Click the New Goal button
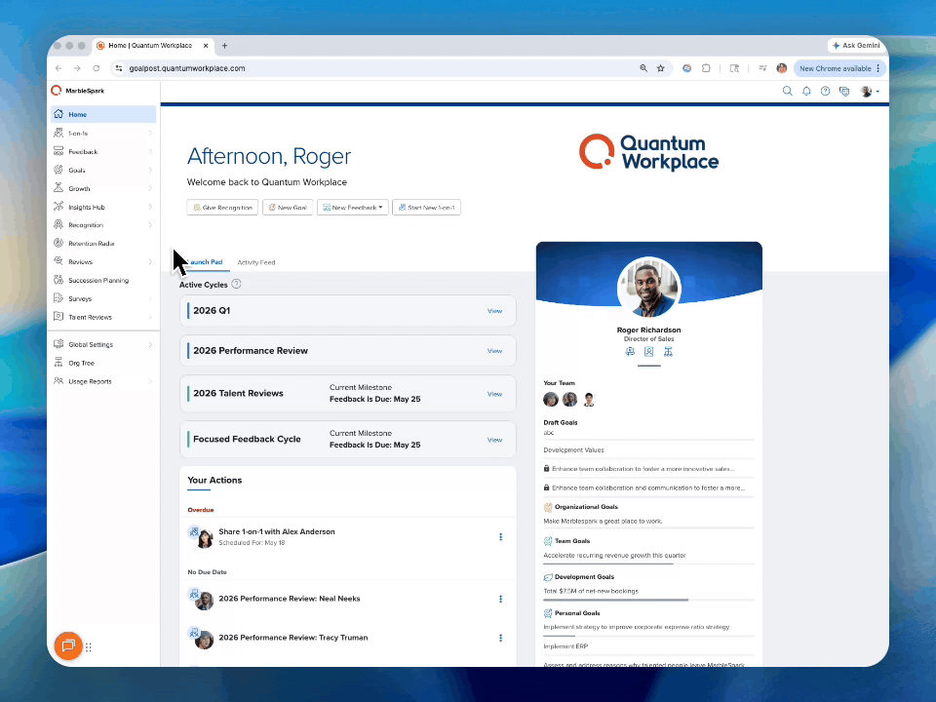Image resolution: width=936 pixels, height=702 pixels. click(x=288, y=207)
